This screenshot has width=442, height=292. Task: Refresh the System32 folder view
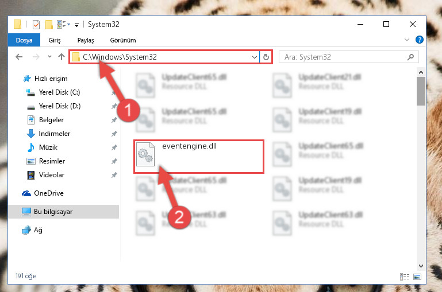266,57
